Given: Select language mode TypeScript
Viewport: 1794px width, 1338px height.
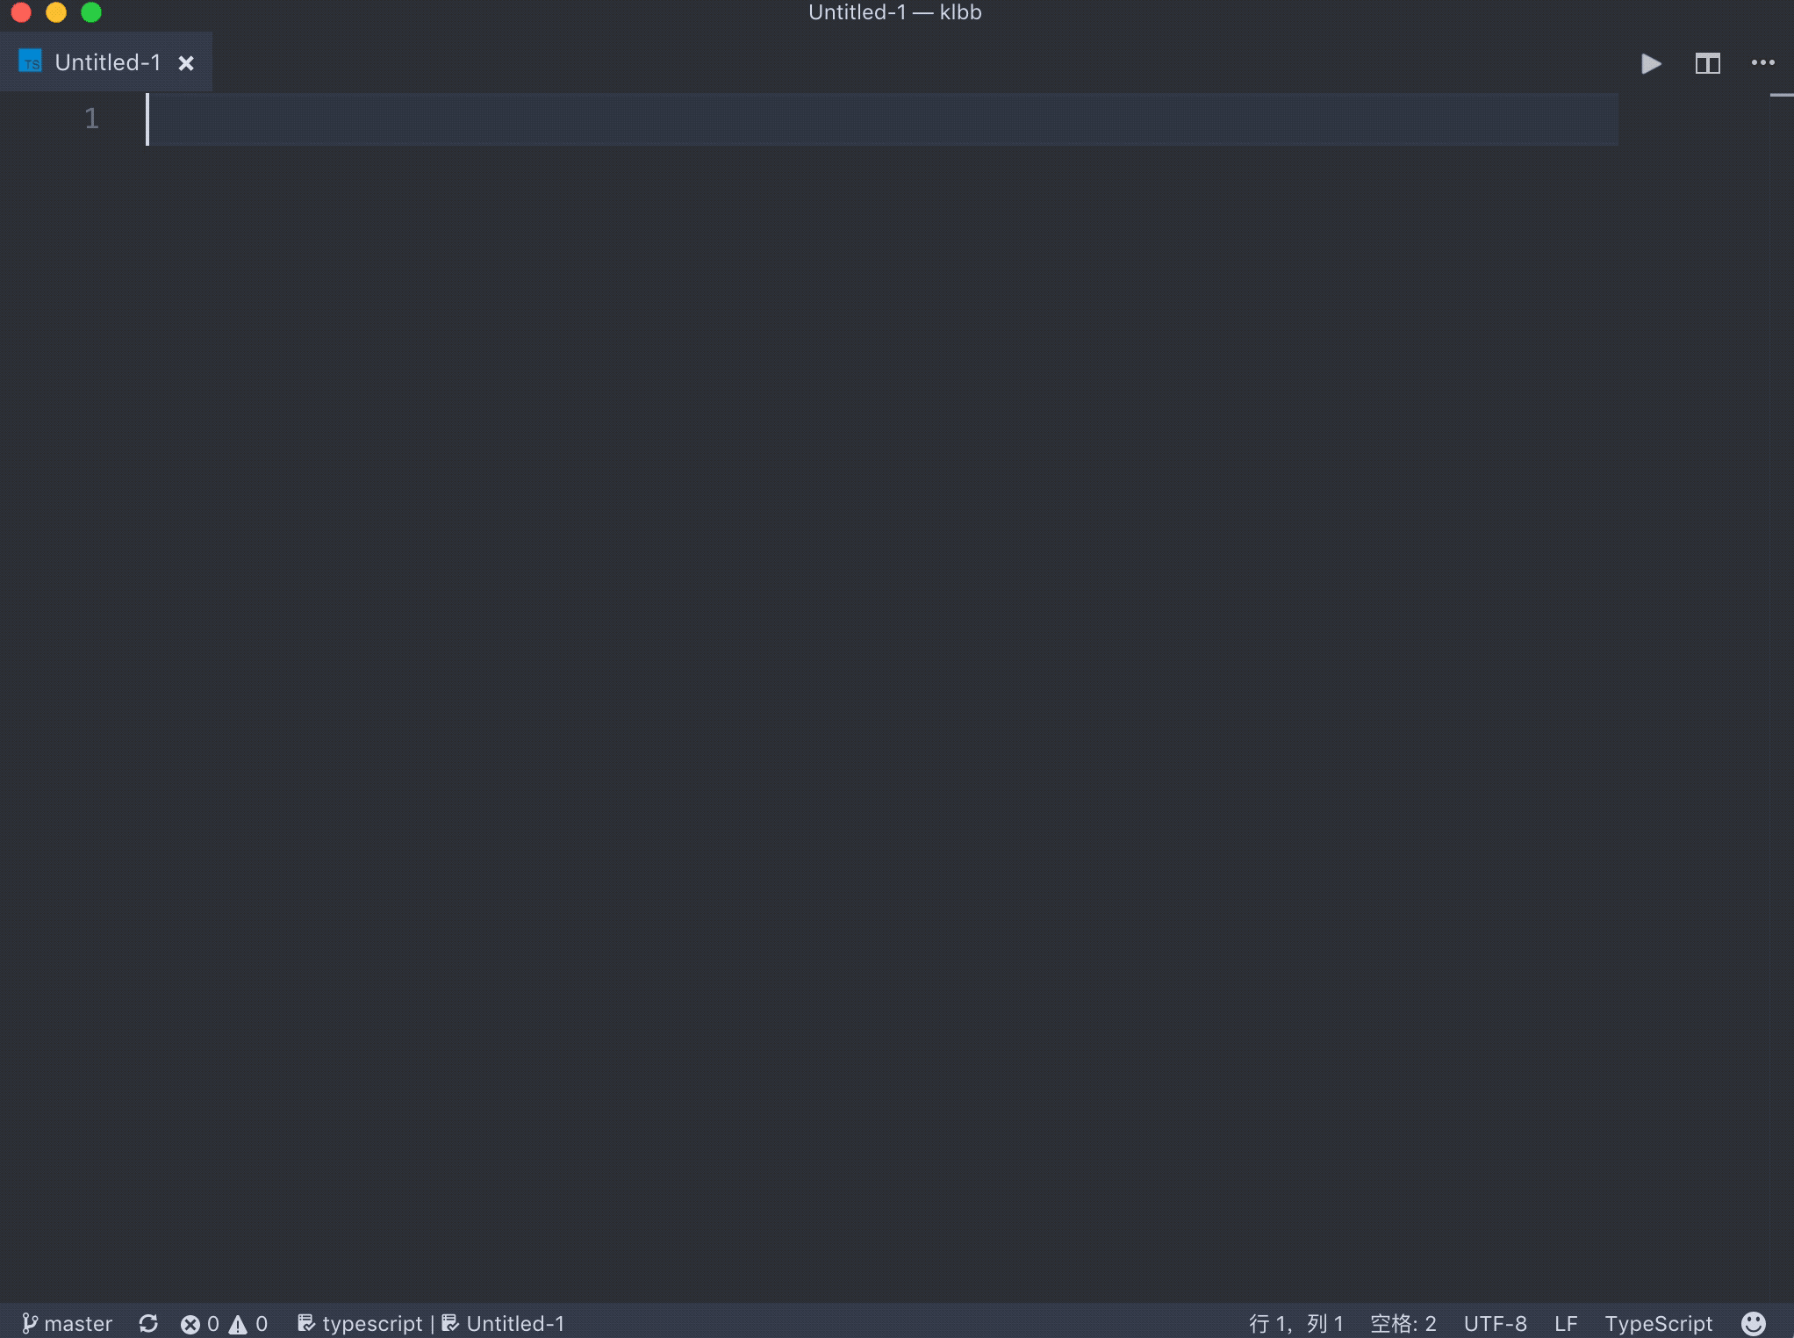Looking at the screenshot, I should click(1659, 1323).
